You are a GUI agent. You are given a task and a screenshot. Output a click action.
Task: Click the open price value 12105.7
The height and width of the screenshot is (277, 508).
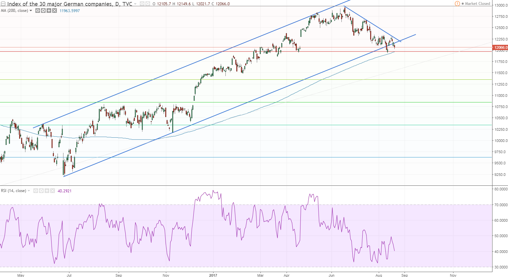[164, 4]
